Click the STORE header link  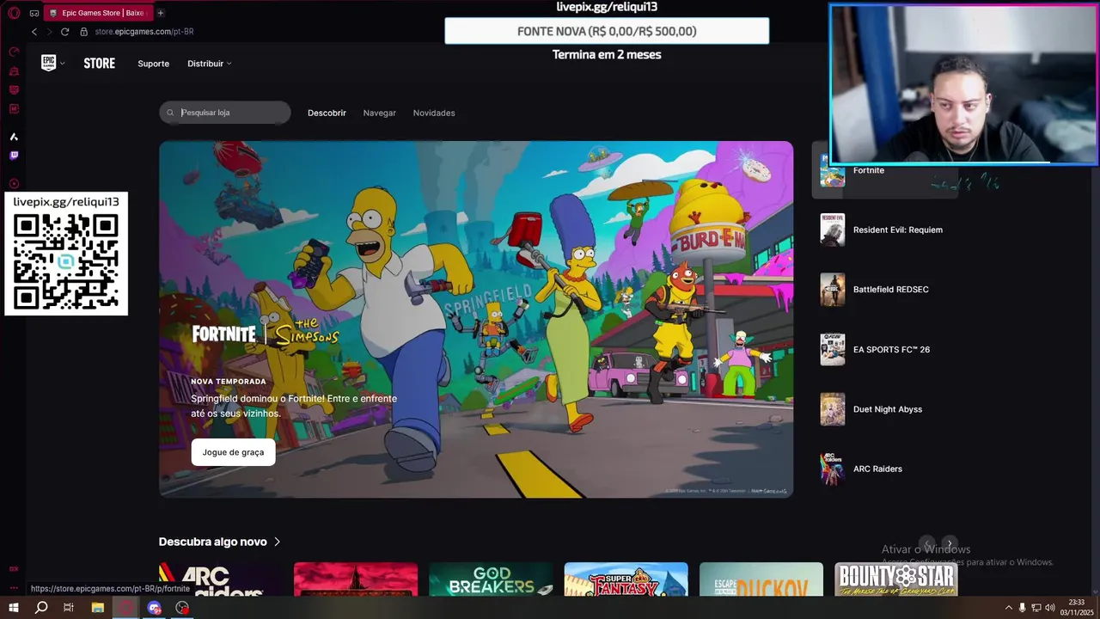point(100,64)
